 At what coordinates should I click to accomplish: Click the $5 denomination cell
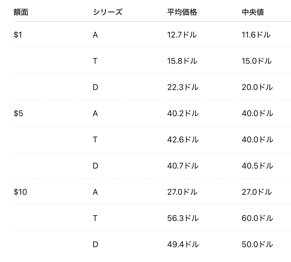coord(18,114)
